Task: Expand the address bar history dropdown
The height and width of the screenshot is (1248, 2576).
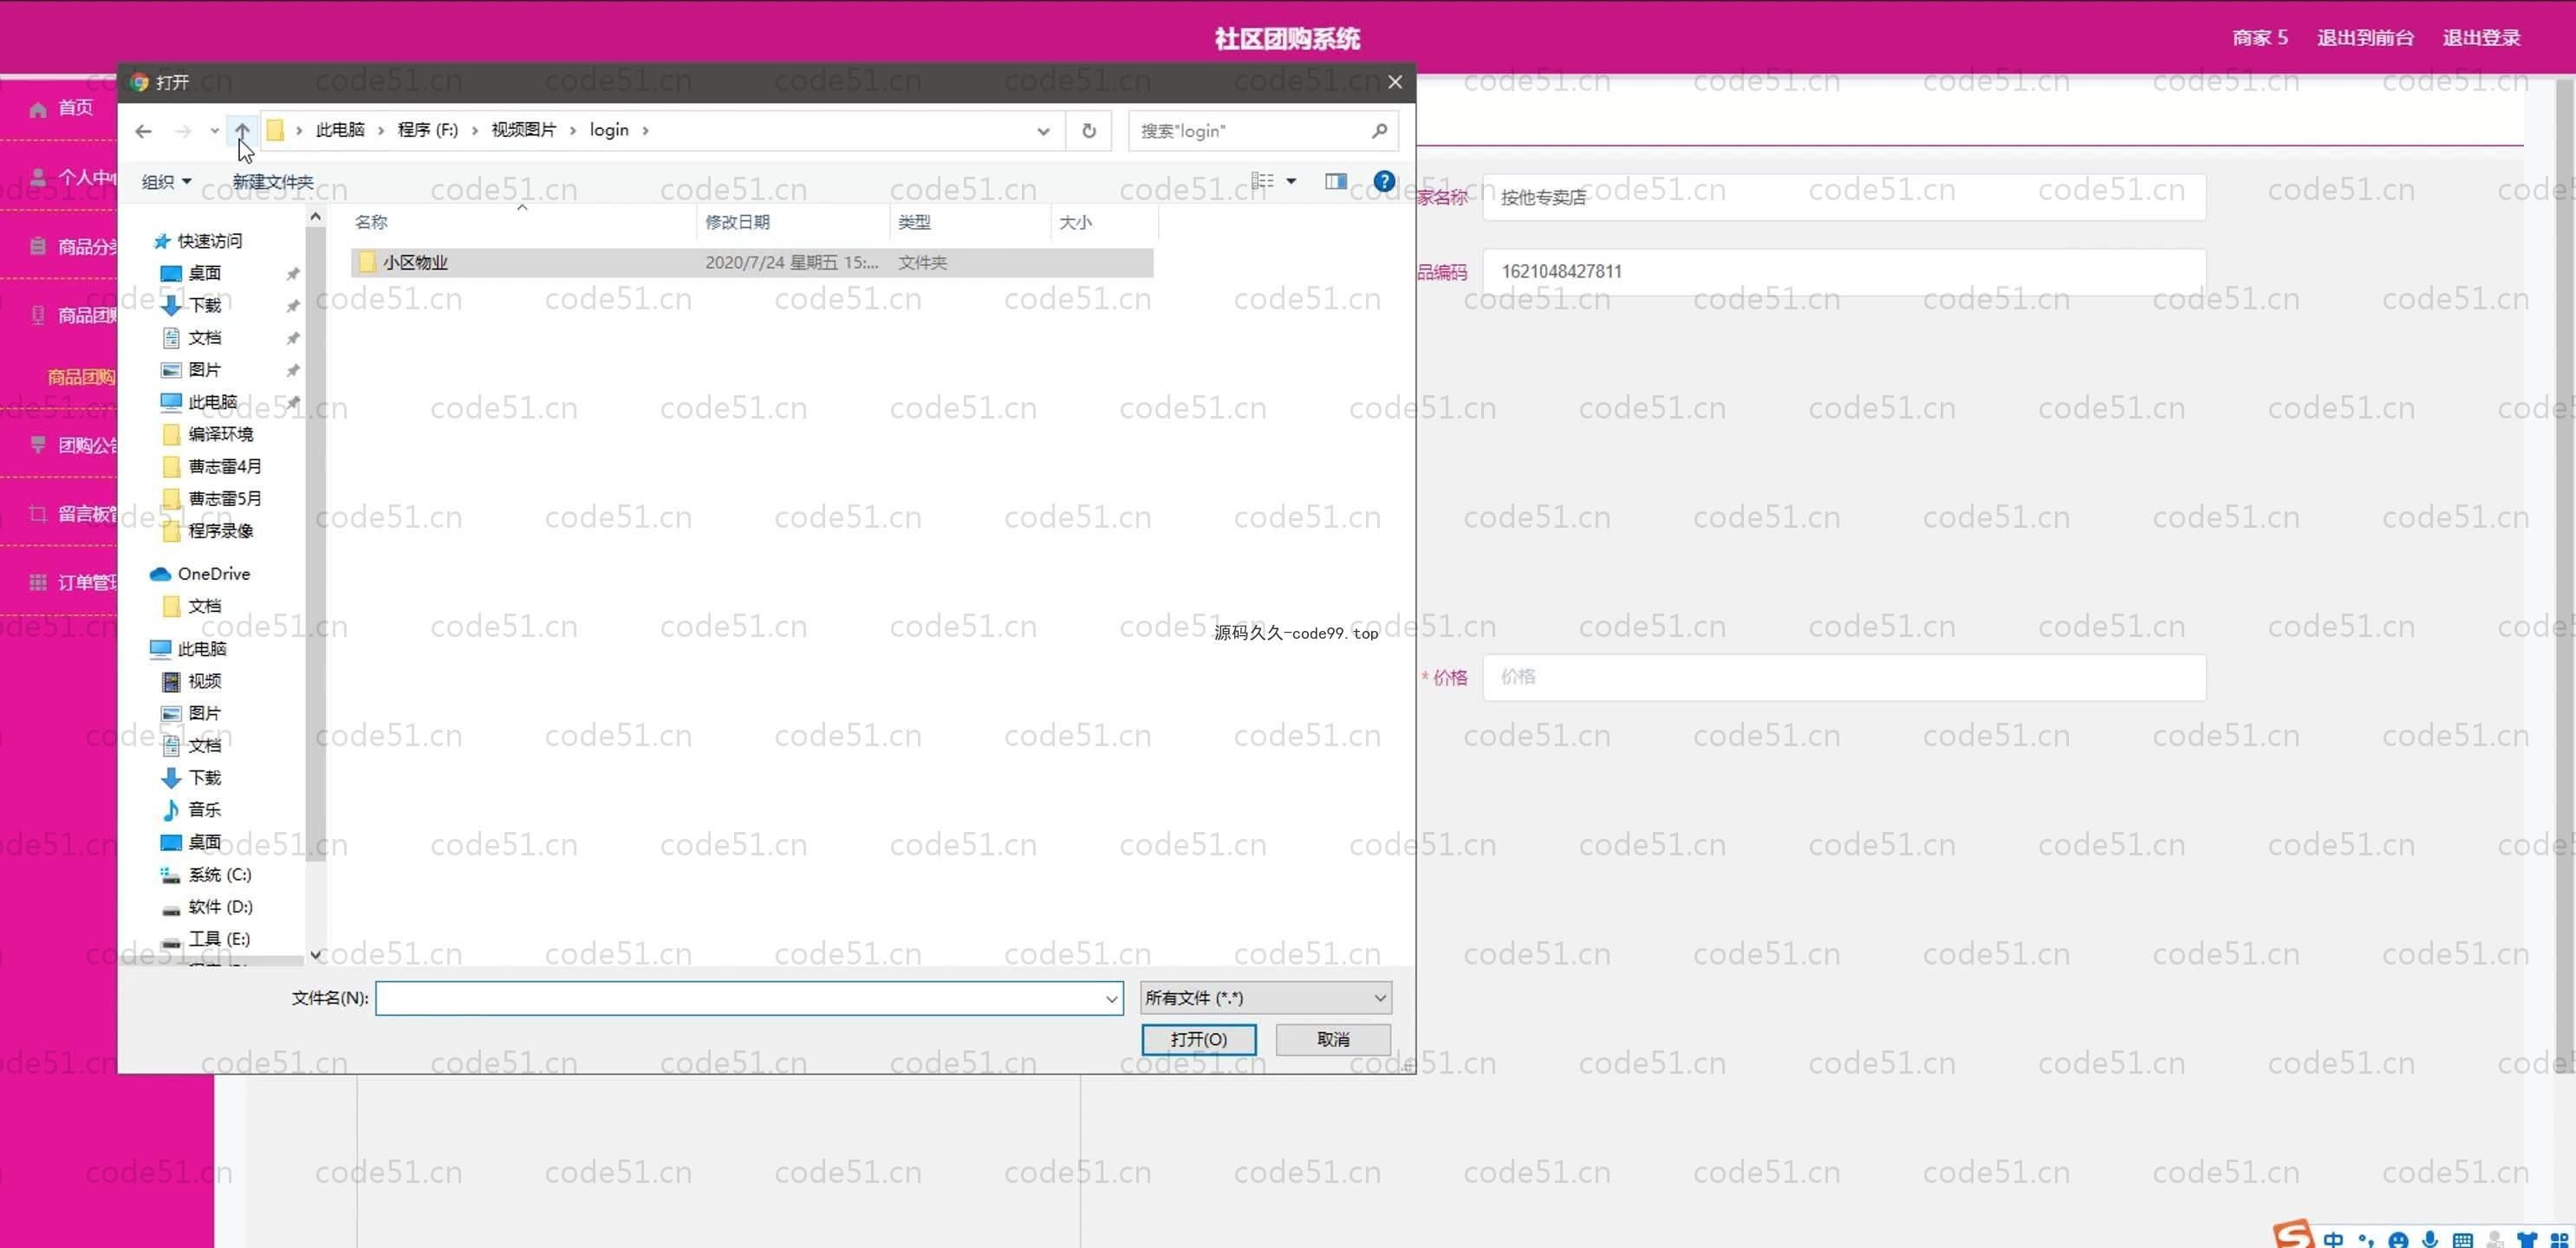Action: coord(1043,131)
